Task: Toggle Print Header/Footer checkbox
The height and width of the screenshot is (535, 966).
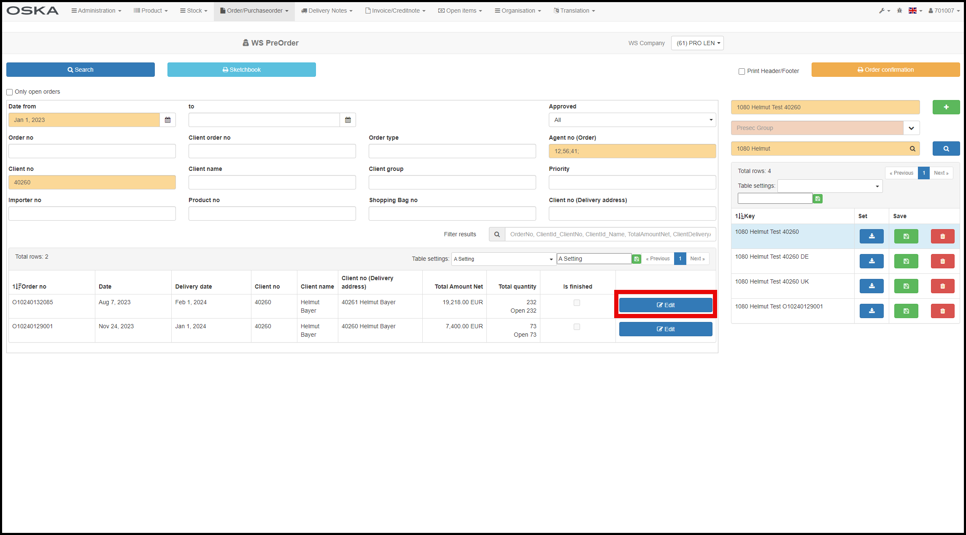Action: click(x=741, y=71)
